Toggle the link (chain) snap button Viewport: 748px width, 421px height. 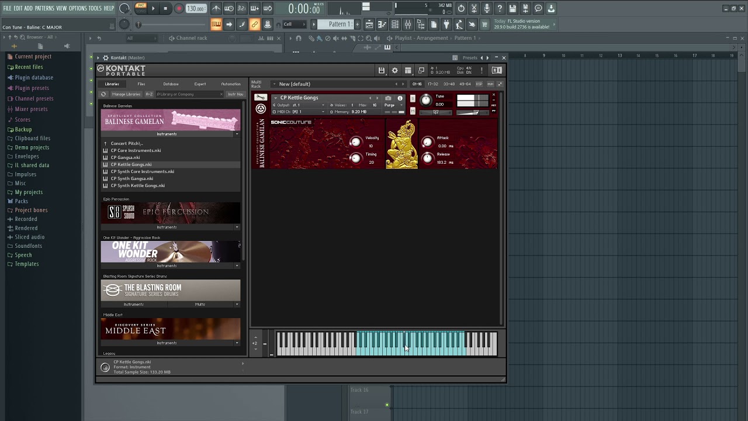click(x=255, y=24)
